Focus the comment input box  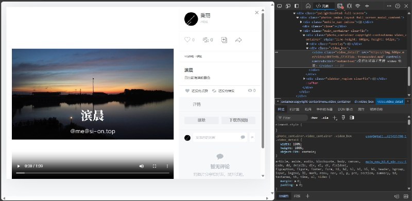point(220,137)
